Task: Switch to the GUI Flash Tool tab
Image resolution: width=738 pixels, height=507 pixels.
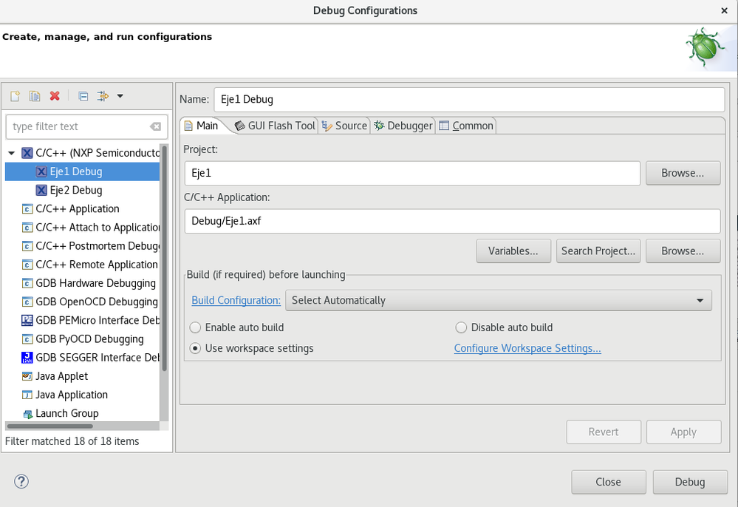Action: click(x=275, y=126)
